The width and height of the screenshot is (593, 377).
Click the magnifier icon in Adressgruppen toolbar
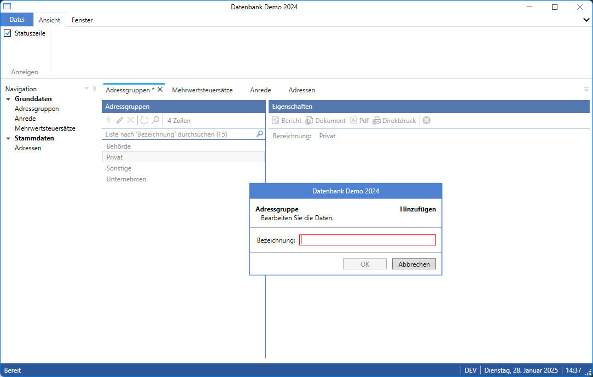click(x=155, y=120)
